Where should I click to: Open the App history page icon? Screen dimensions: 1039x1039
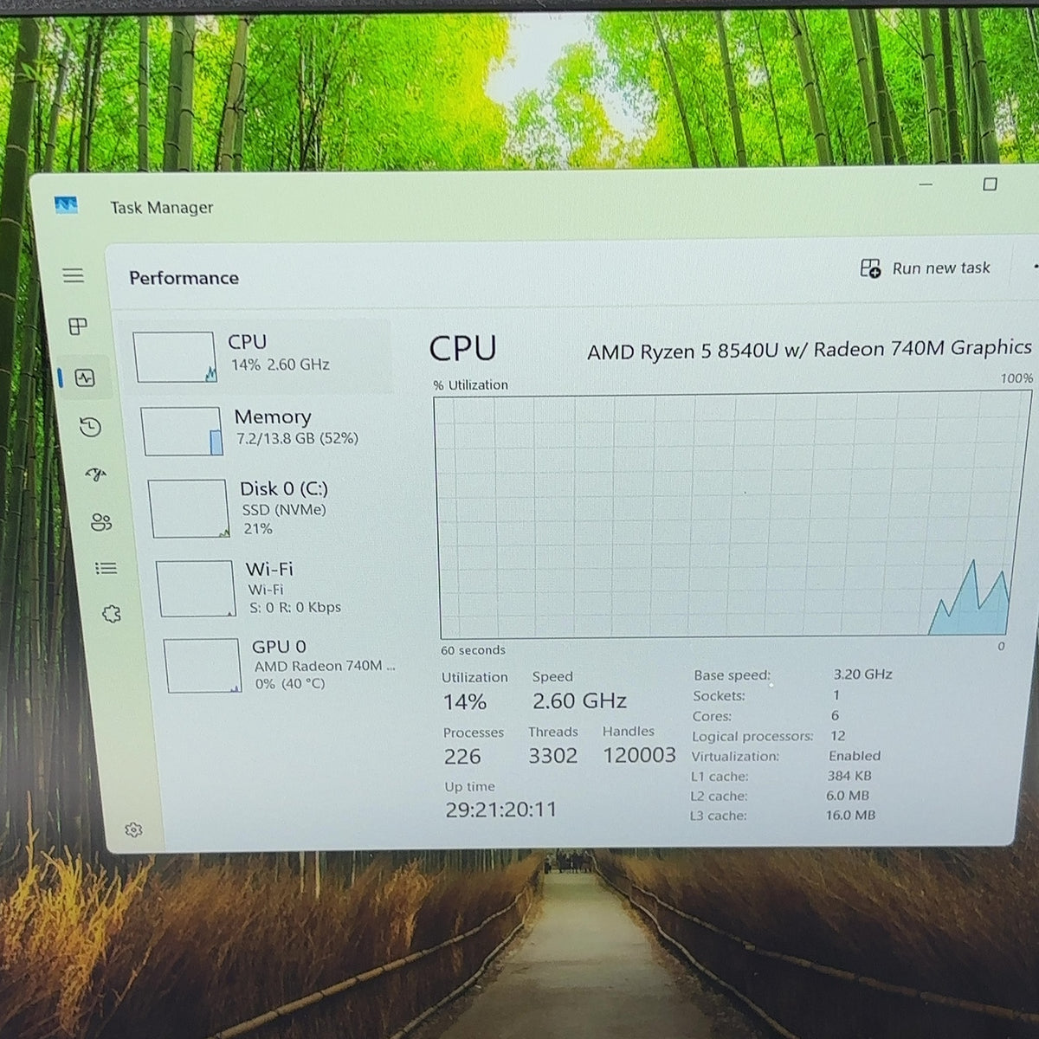pyautogui.click(x=91, y=427)
